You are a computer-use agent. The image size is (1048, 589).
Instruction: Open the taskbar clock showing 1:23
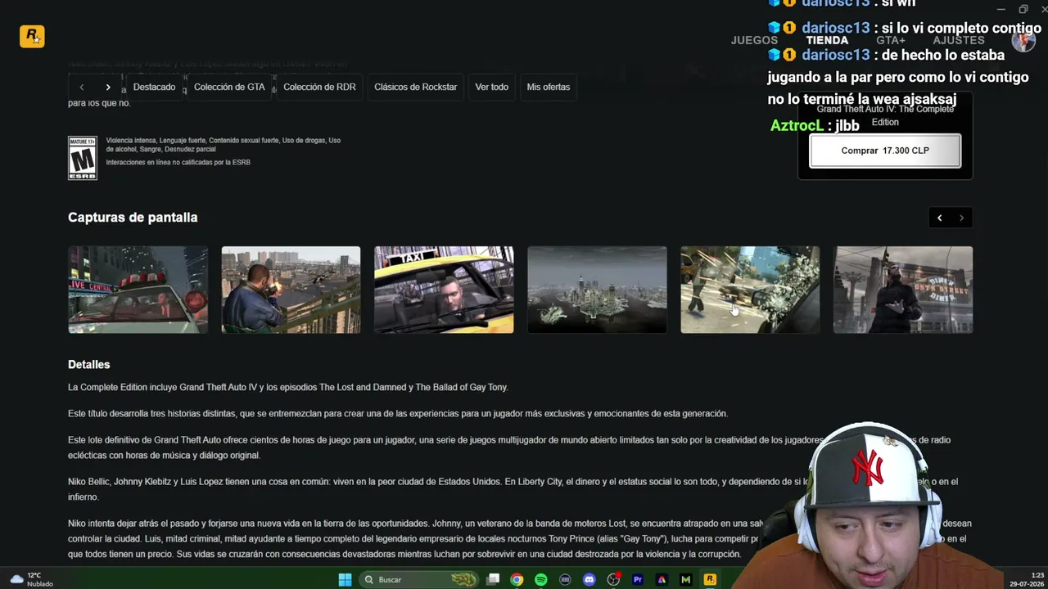(x=1027, y=579)
